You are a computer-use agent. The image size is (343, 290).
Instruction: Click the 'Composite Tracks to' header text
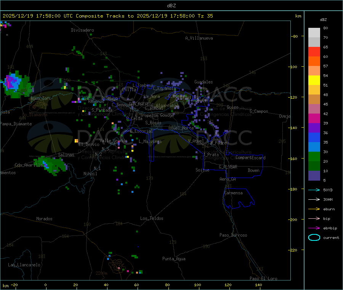(x=104, y=16)
